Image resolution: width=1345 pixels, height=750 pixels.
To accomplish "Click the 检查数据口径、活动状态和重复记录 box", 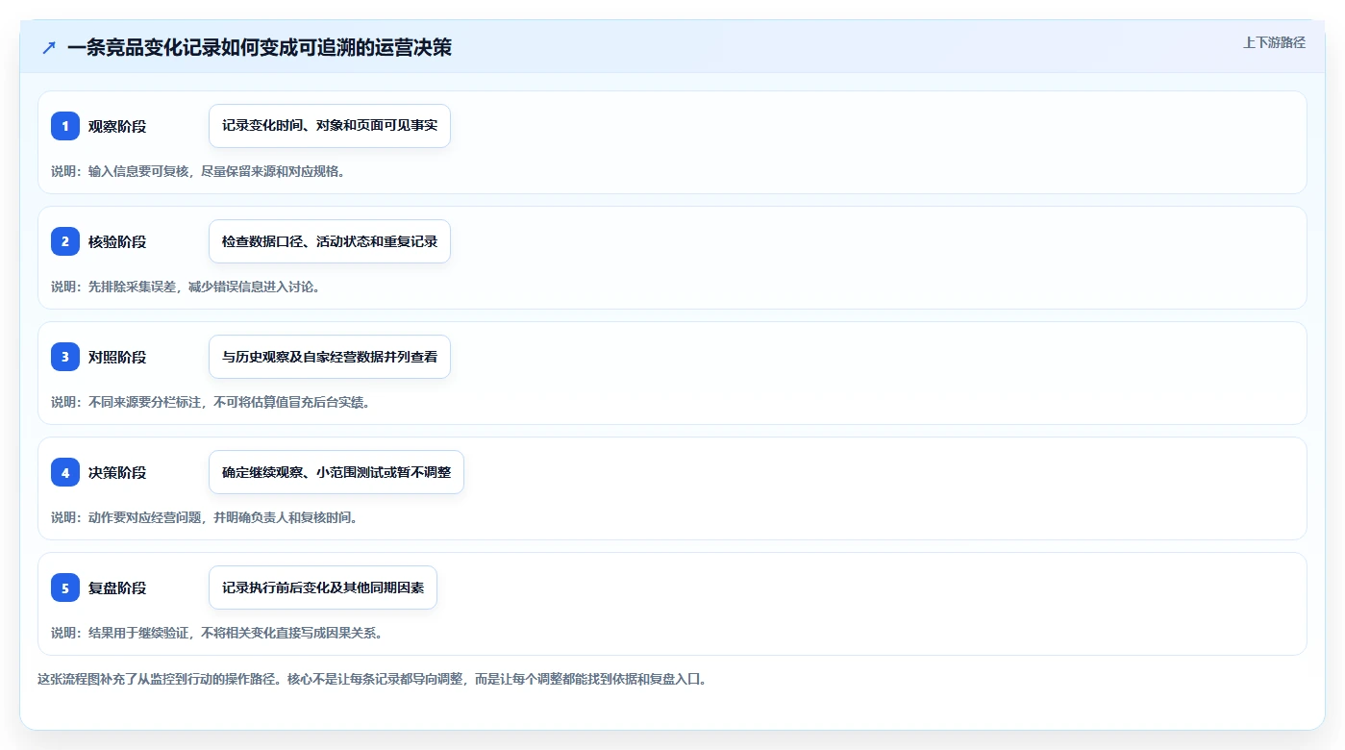I will pos(330,241).
